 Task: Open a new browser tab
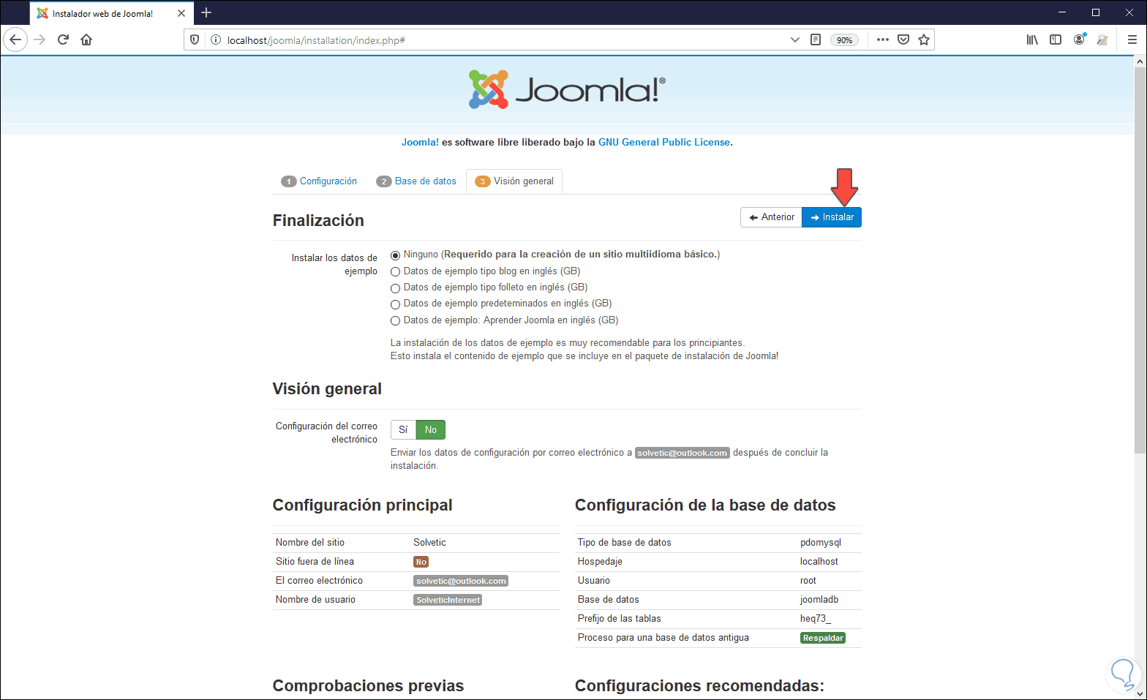point(206,12)
